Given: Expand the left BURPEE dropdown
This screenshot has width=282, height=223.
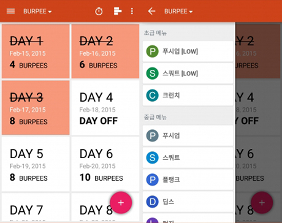Looking at the screenshot, I should (x=37, y=12).
